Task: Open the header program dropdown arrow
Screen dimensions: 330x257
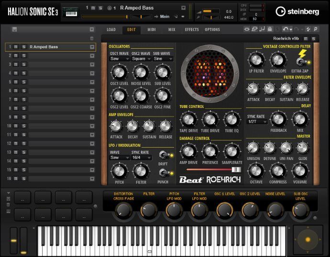Action: (184, 8)
